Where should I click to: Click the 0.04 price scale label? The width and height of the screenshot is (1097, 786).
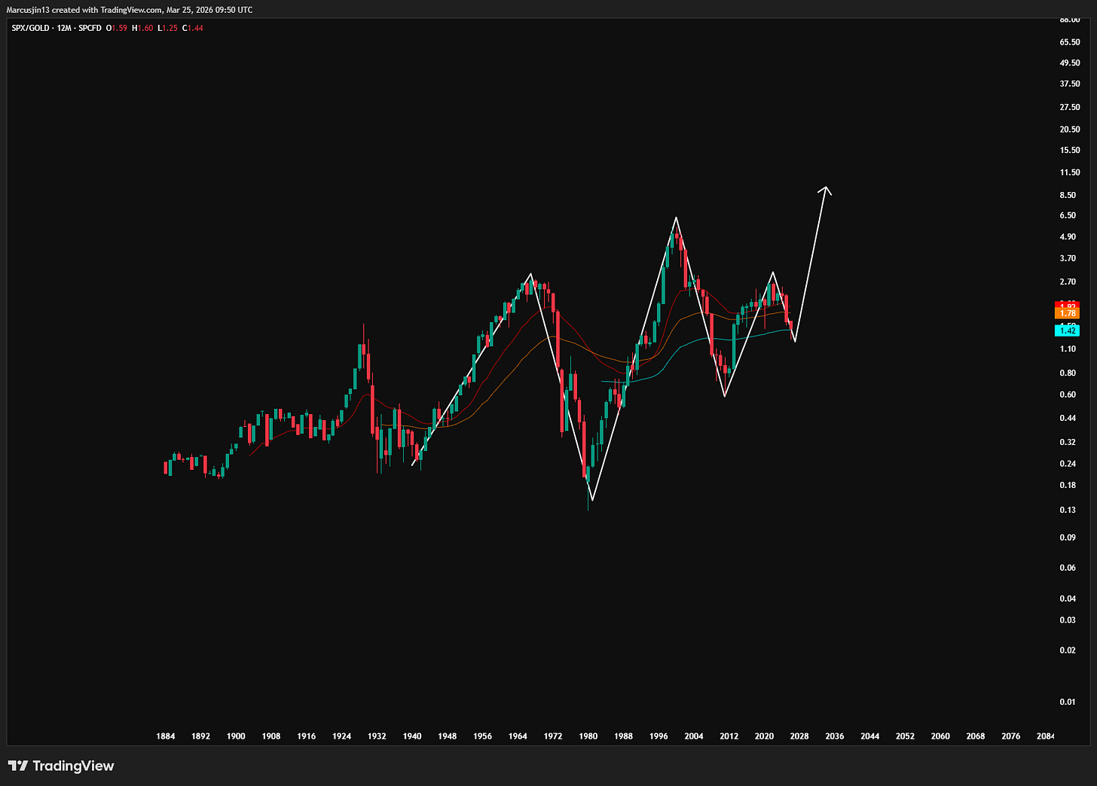click(1068, 599)
